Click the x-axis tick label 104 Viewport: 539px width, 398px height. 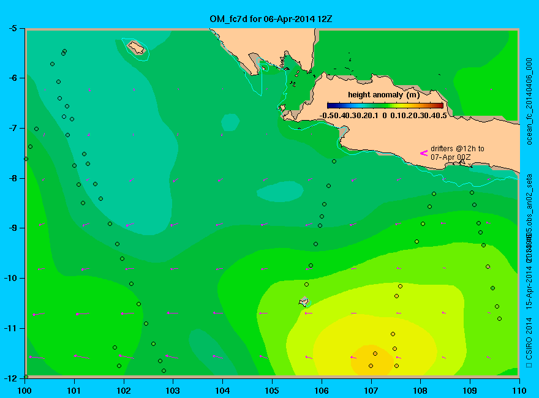click(x=222, y=391)
